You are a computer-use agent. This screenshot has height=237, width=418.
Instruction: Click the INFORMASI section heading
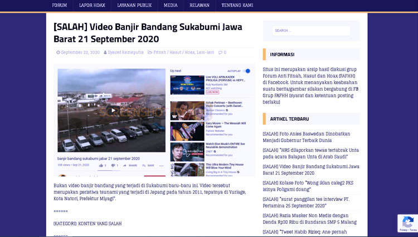point(283,55)
